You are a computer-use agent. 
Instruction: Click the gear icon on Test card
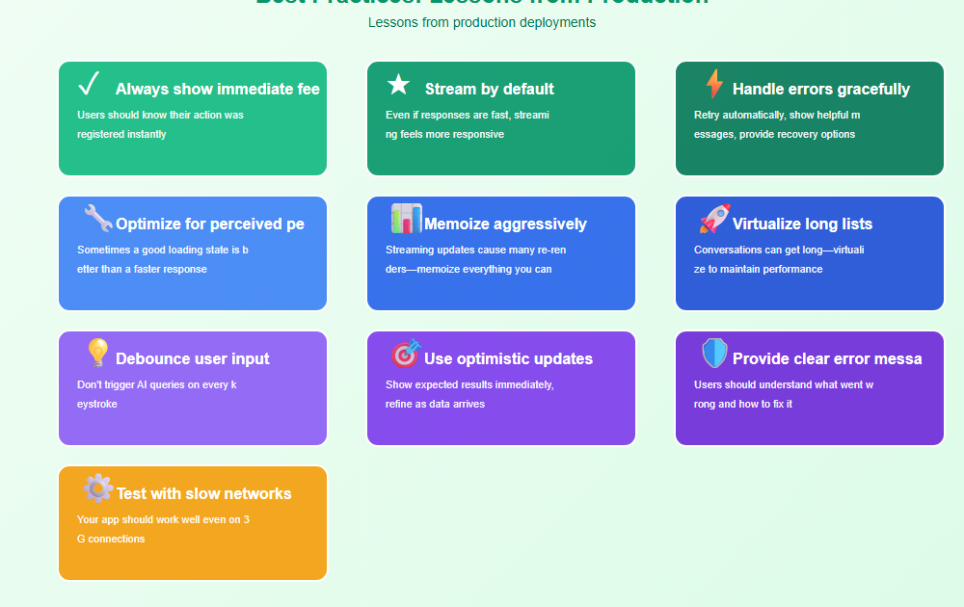[97, 488]
